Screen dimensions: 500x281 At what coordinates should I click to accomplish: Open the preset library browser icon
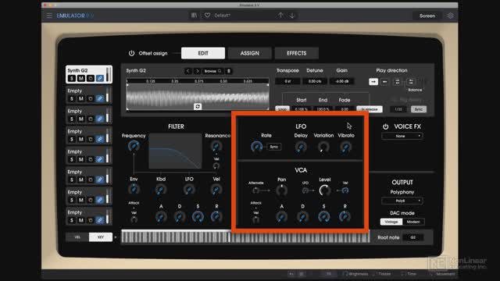[194, 16]
